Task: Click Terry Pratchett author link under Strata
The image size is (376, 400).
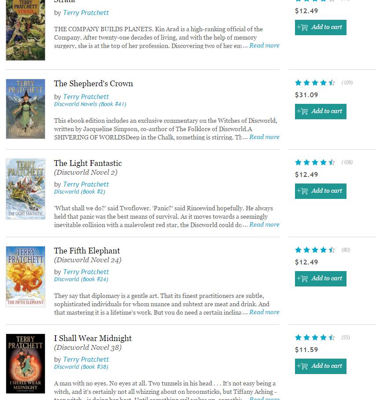Action: click(x=86, y=13)
